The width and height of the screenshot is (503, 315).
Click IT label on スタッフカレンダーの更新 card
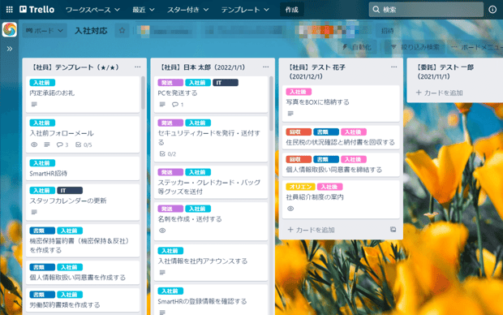70,191
